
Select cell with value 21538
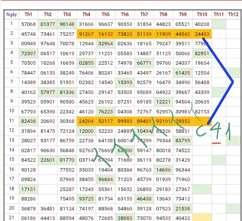(x=183, y=208)
